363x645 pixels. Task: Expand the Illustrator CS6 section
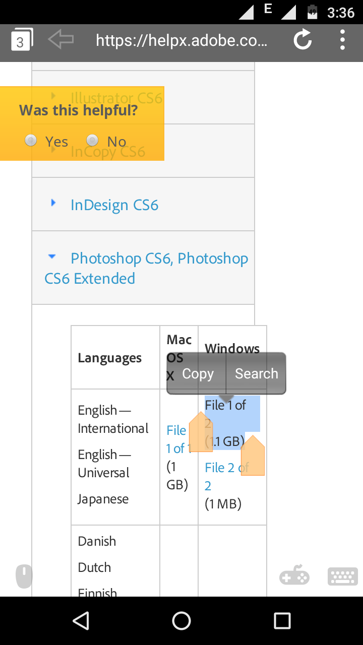click(116, 98)
